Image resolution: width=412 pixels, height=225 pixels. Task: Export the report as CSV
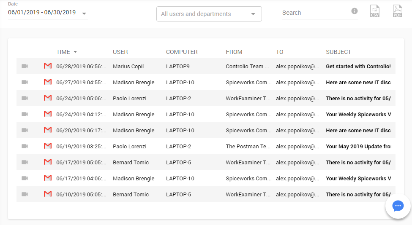pos(374,11)
